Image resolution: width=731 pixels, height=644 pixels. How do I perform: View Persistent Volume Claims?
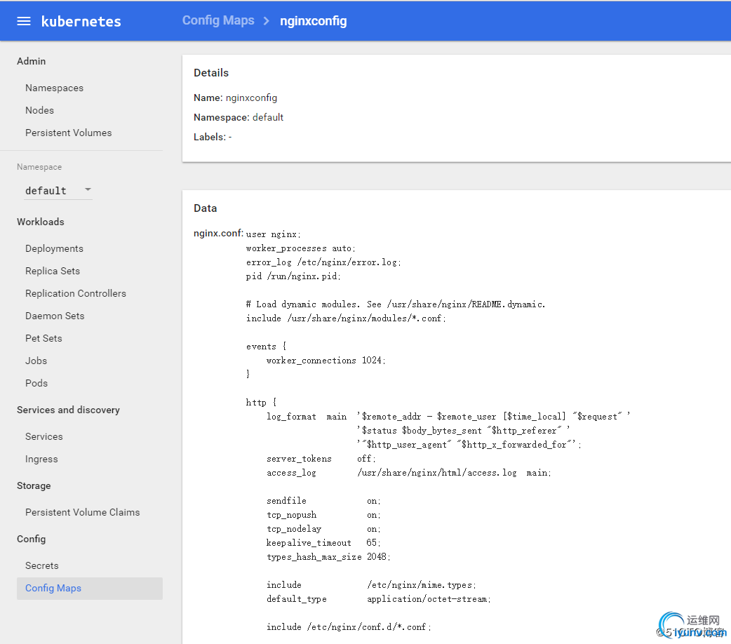[82, 512]
